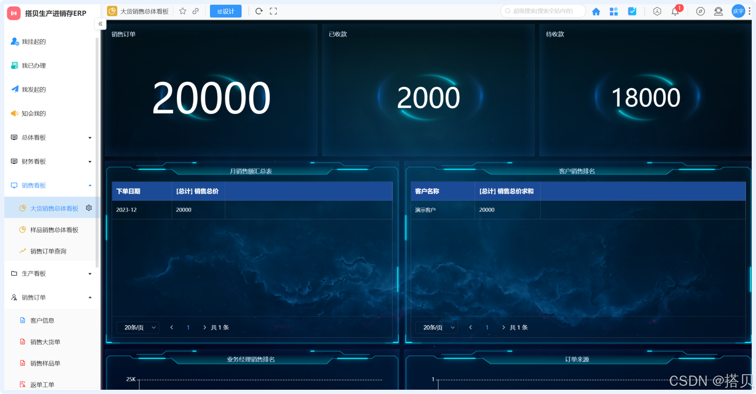This screenshot has width=756, height=394.
Task: Select page 1 in 月销售额汇总表 pagination
Action: tap(188, 327)
